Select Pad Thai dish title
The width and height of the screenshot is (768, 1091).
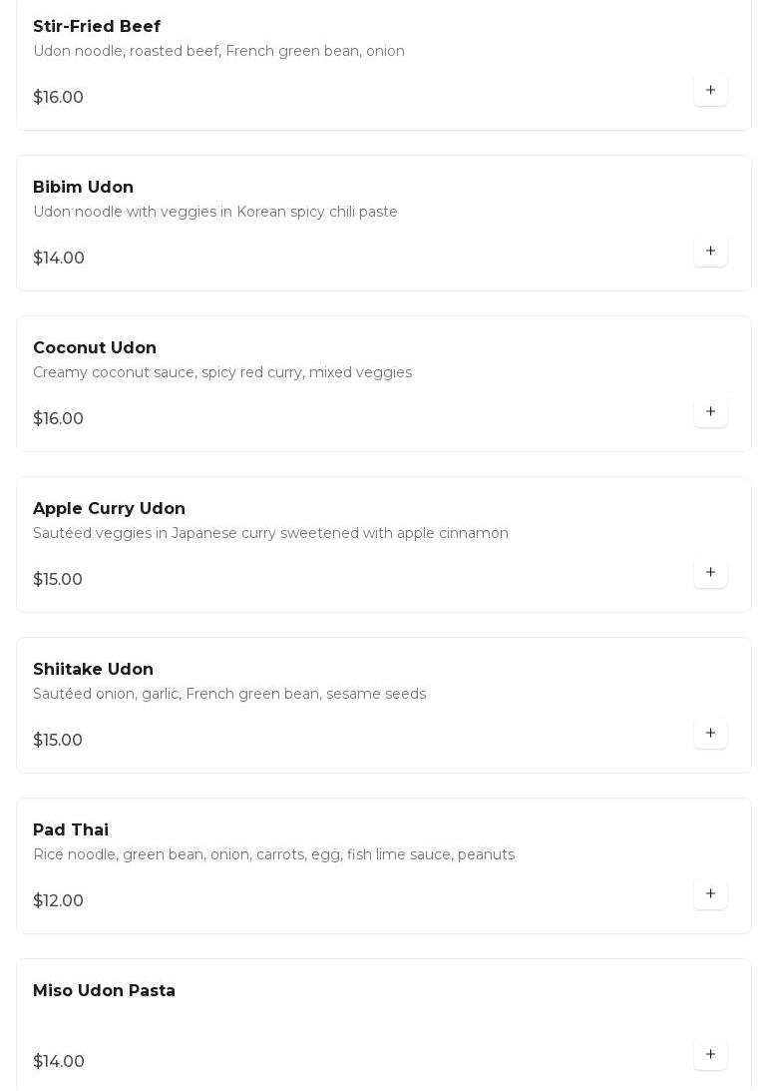pos(71,830)
